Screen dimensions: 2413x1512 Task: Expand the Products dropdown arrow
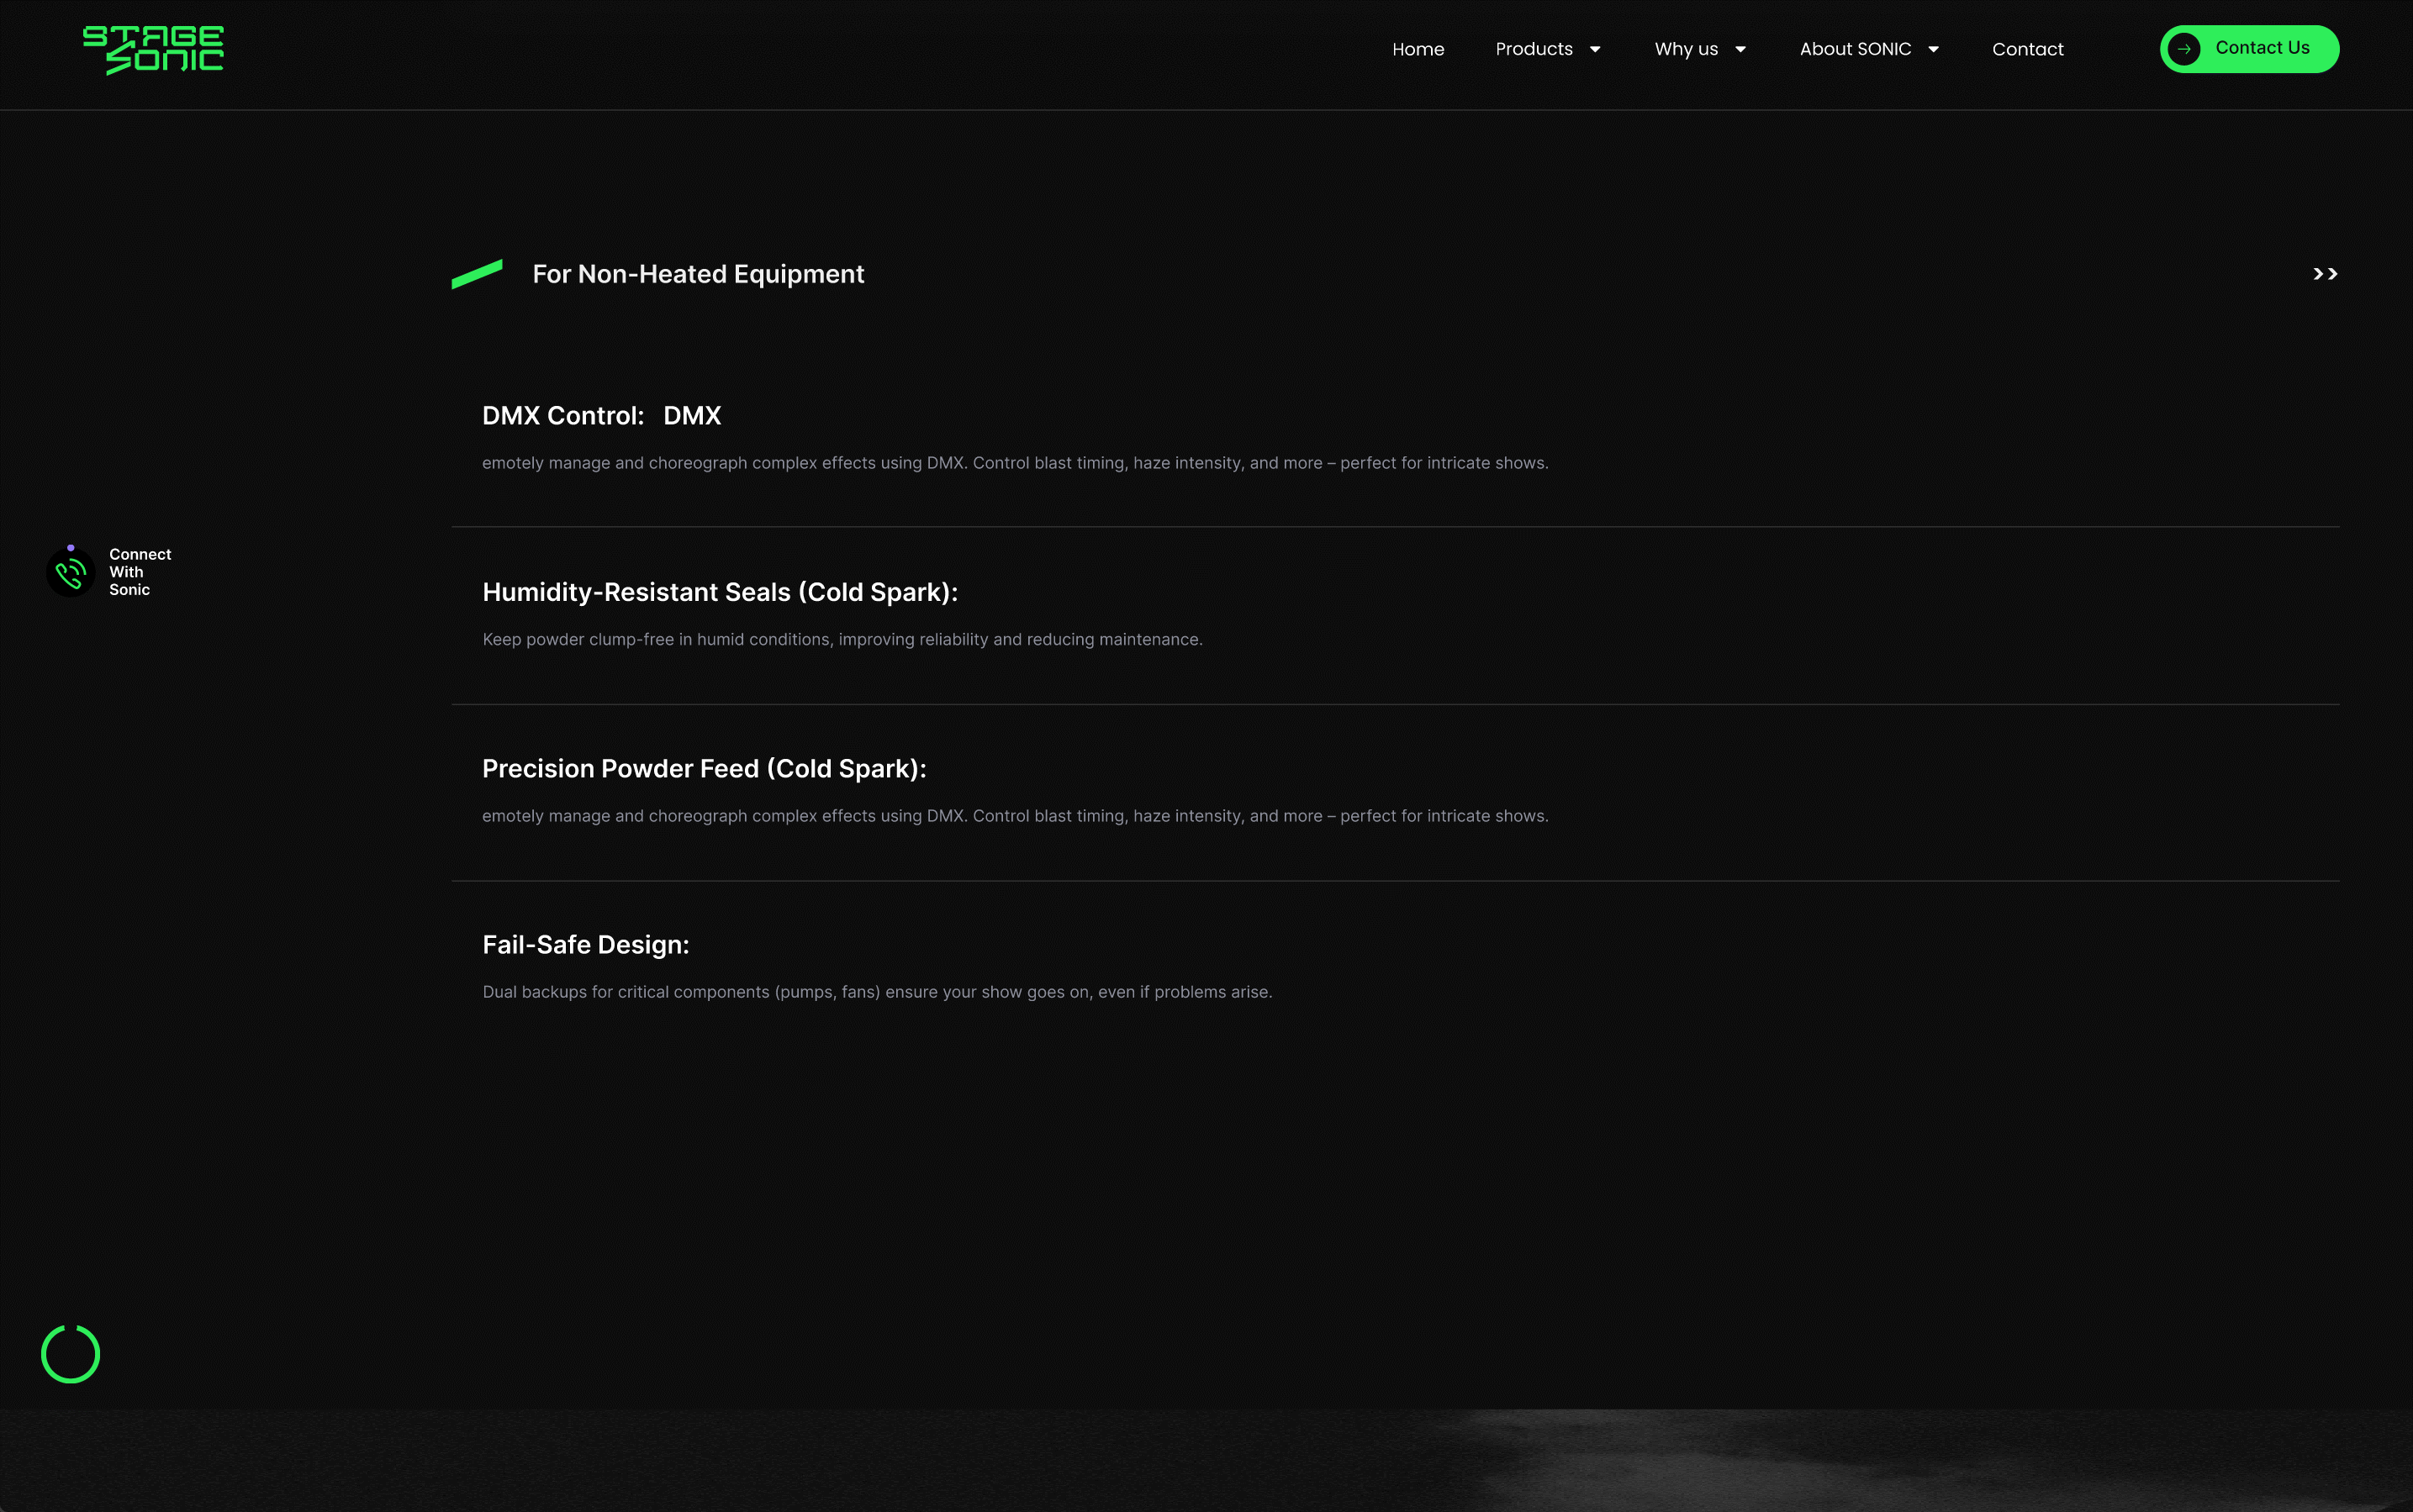pyautogui.click(x=1595, y=49)
